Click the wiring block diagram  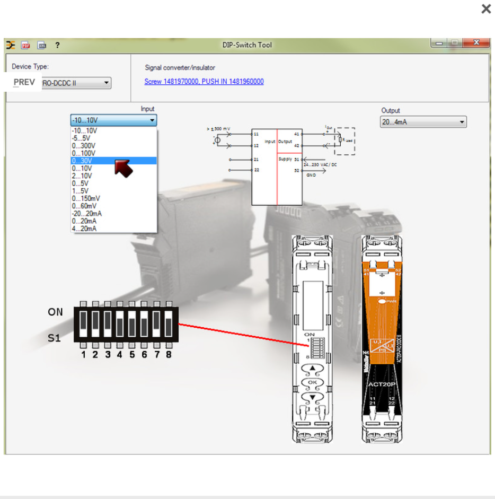click(281, 166)
